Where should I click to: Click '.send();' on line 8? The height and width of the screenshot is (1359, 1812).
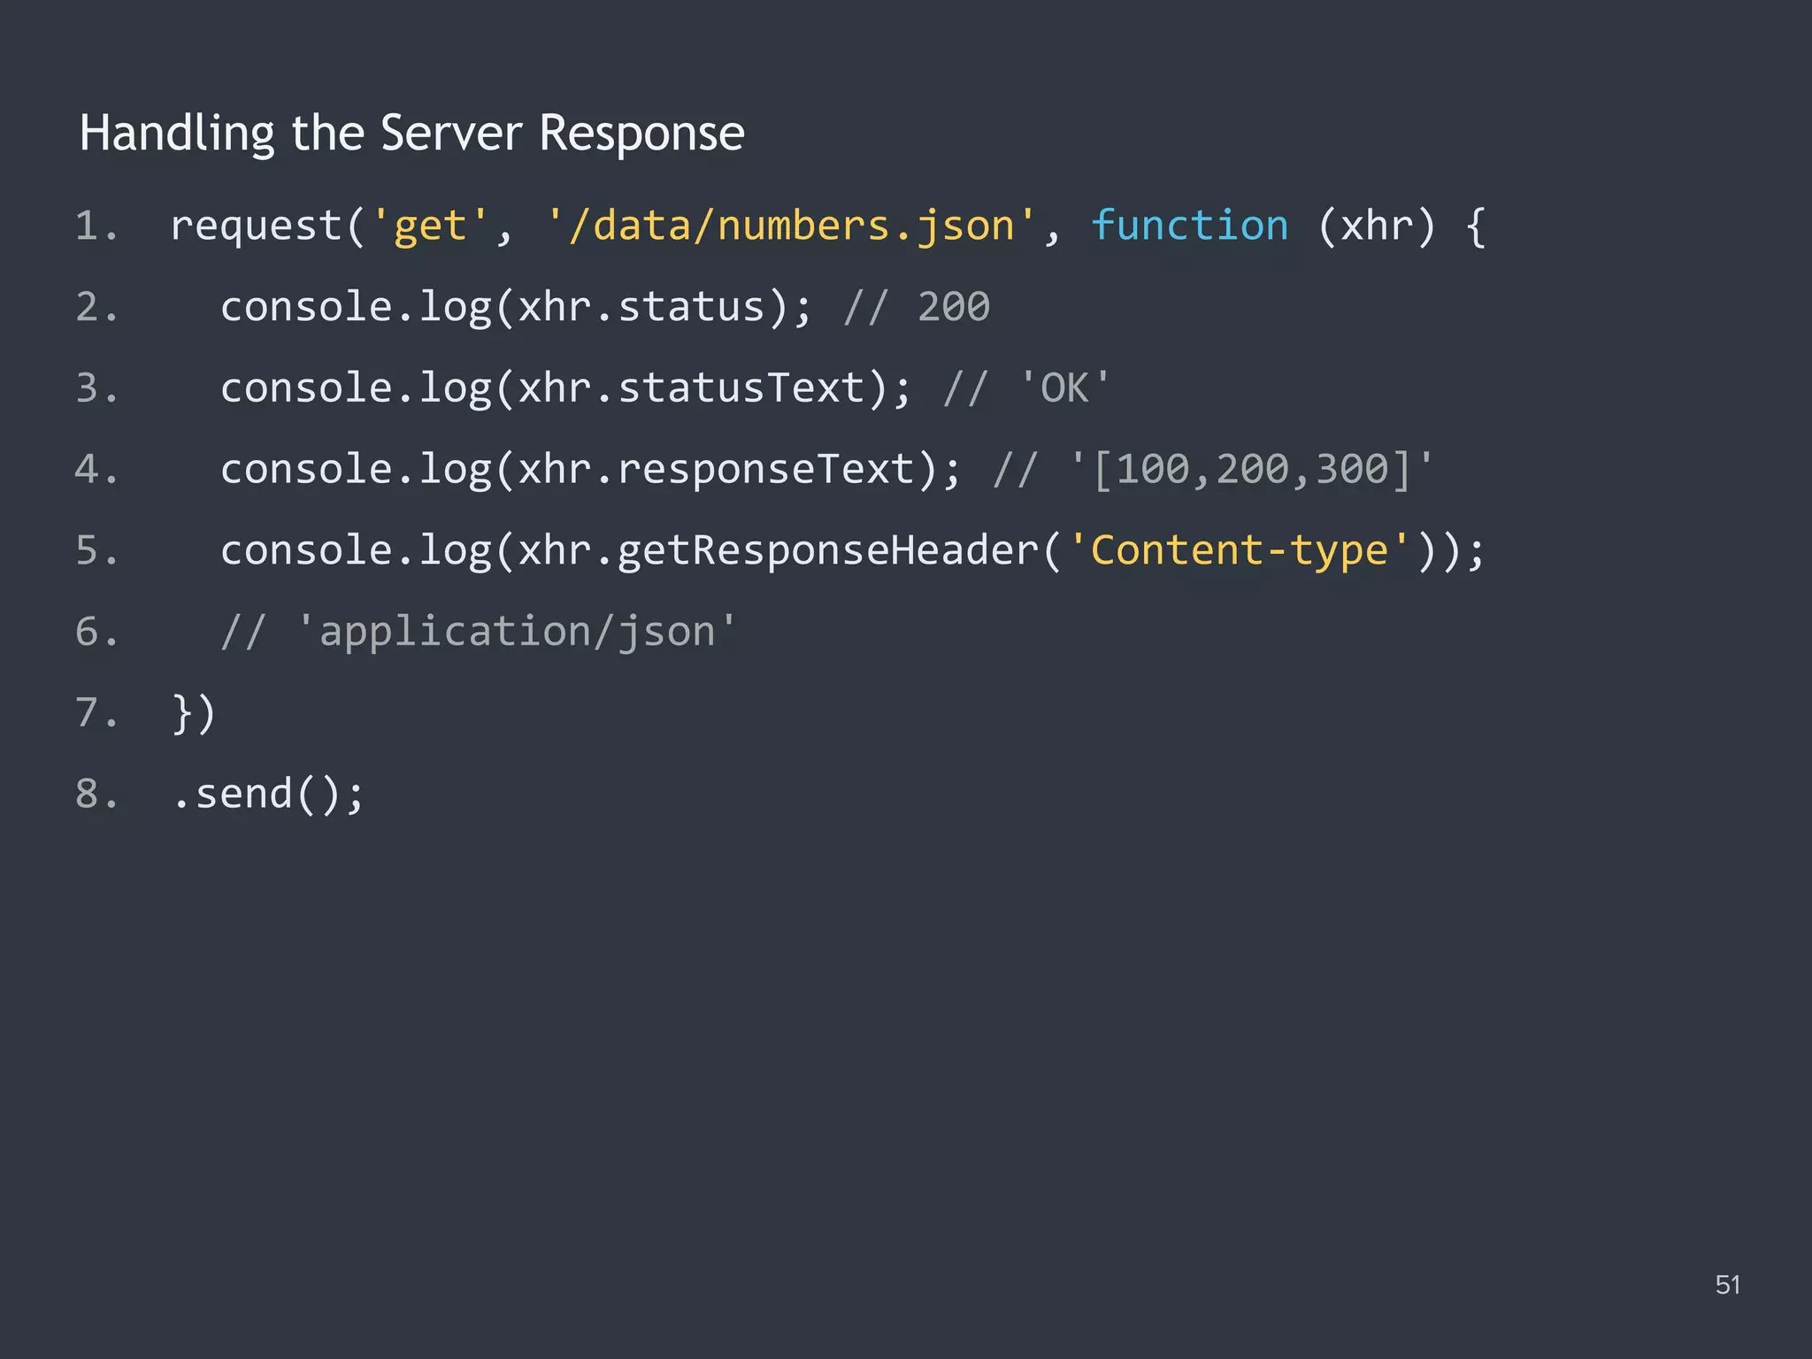tap(268, 795)
